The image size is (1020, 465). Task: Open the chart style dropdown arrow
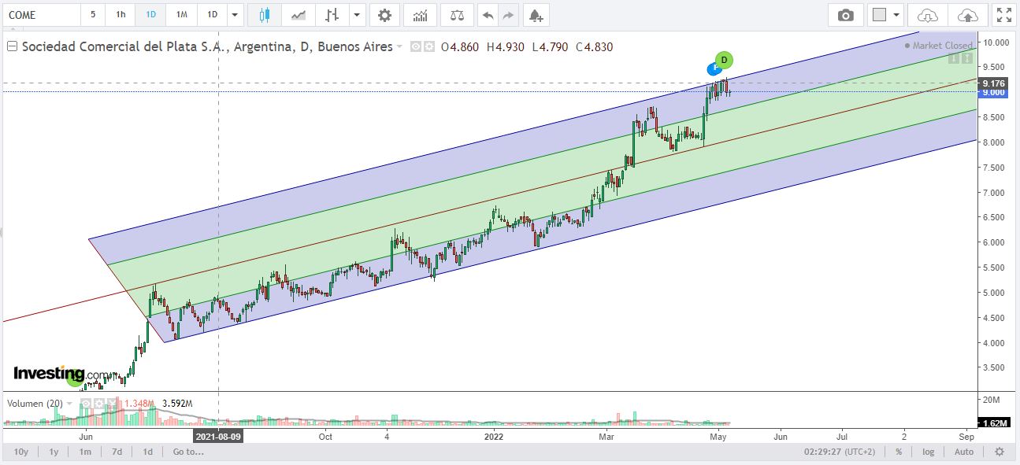point(358,15)
